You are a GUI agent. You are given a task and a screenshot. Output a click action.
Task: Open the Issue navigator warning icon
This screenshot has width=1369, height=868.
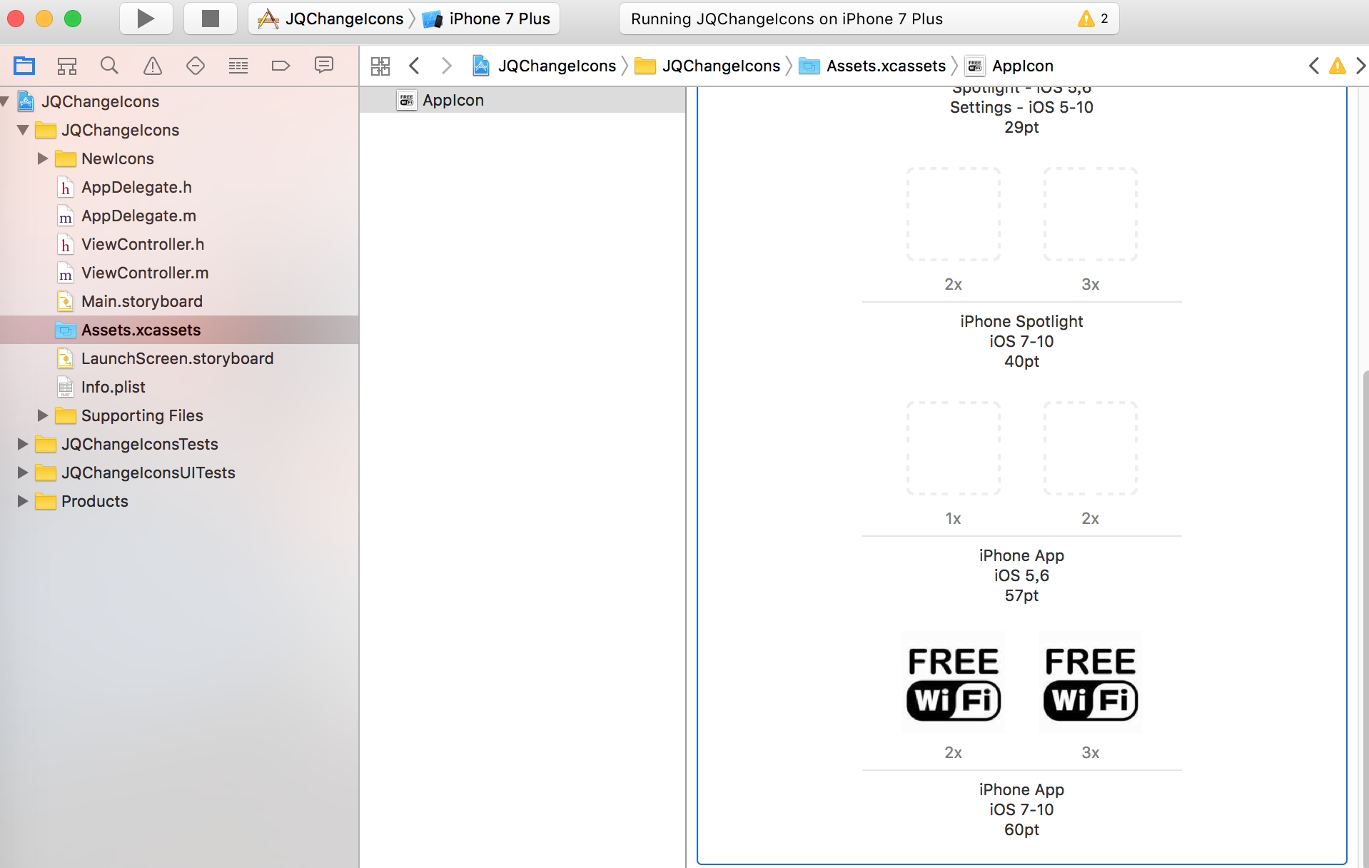(x=153, y=66)
